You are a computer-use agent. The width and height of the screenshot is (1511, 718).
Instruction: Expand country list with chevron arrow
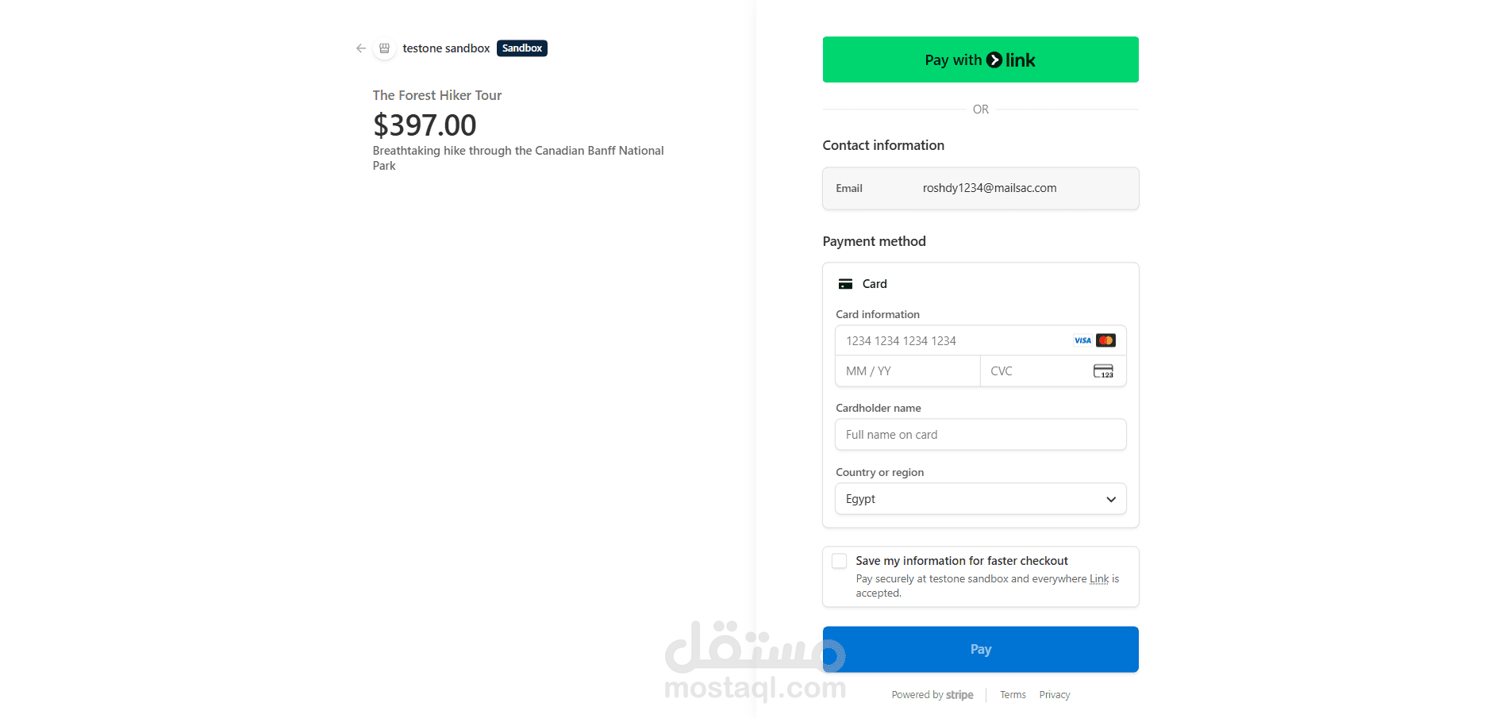1111,499
